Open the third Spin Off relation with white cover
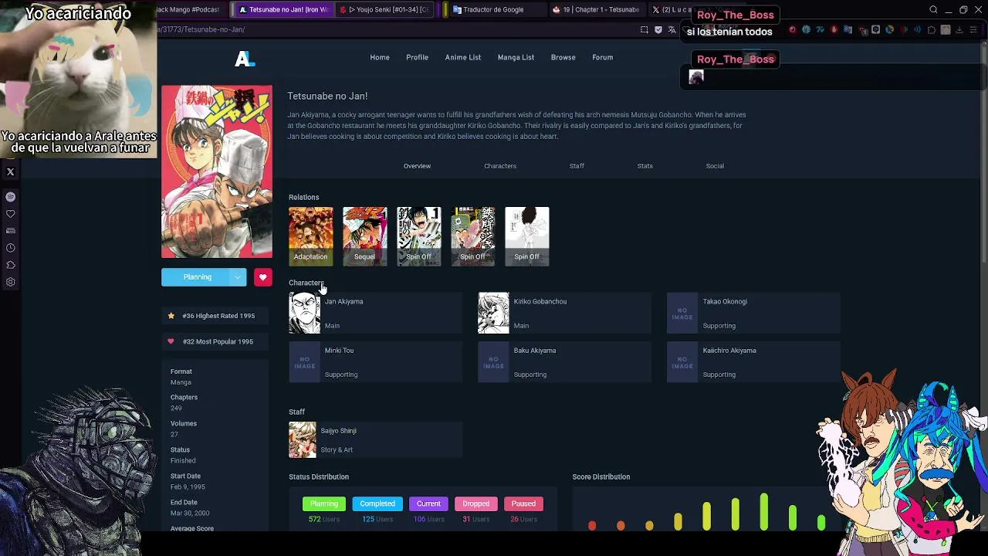988x556 pixels. pyautogui.click(x=527, y=236)
